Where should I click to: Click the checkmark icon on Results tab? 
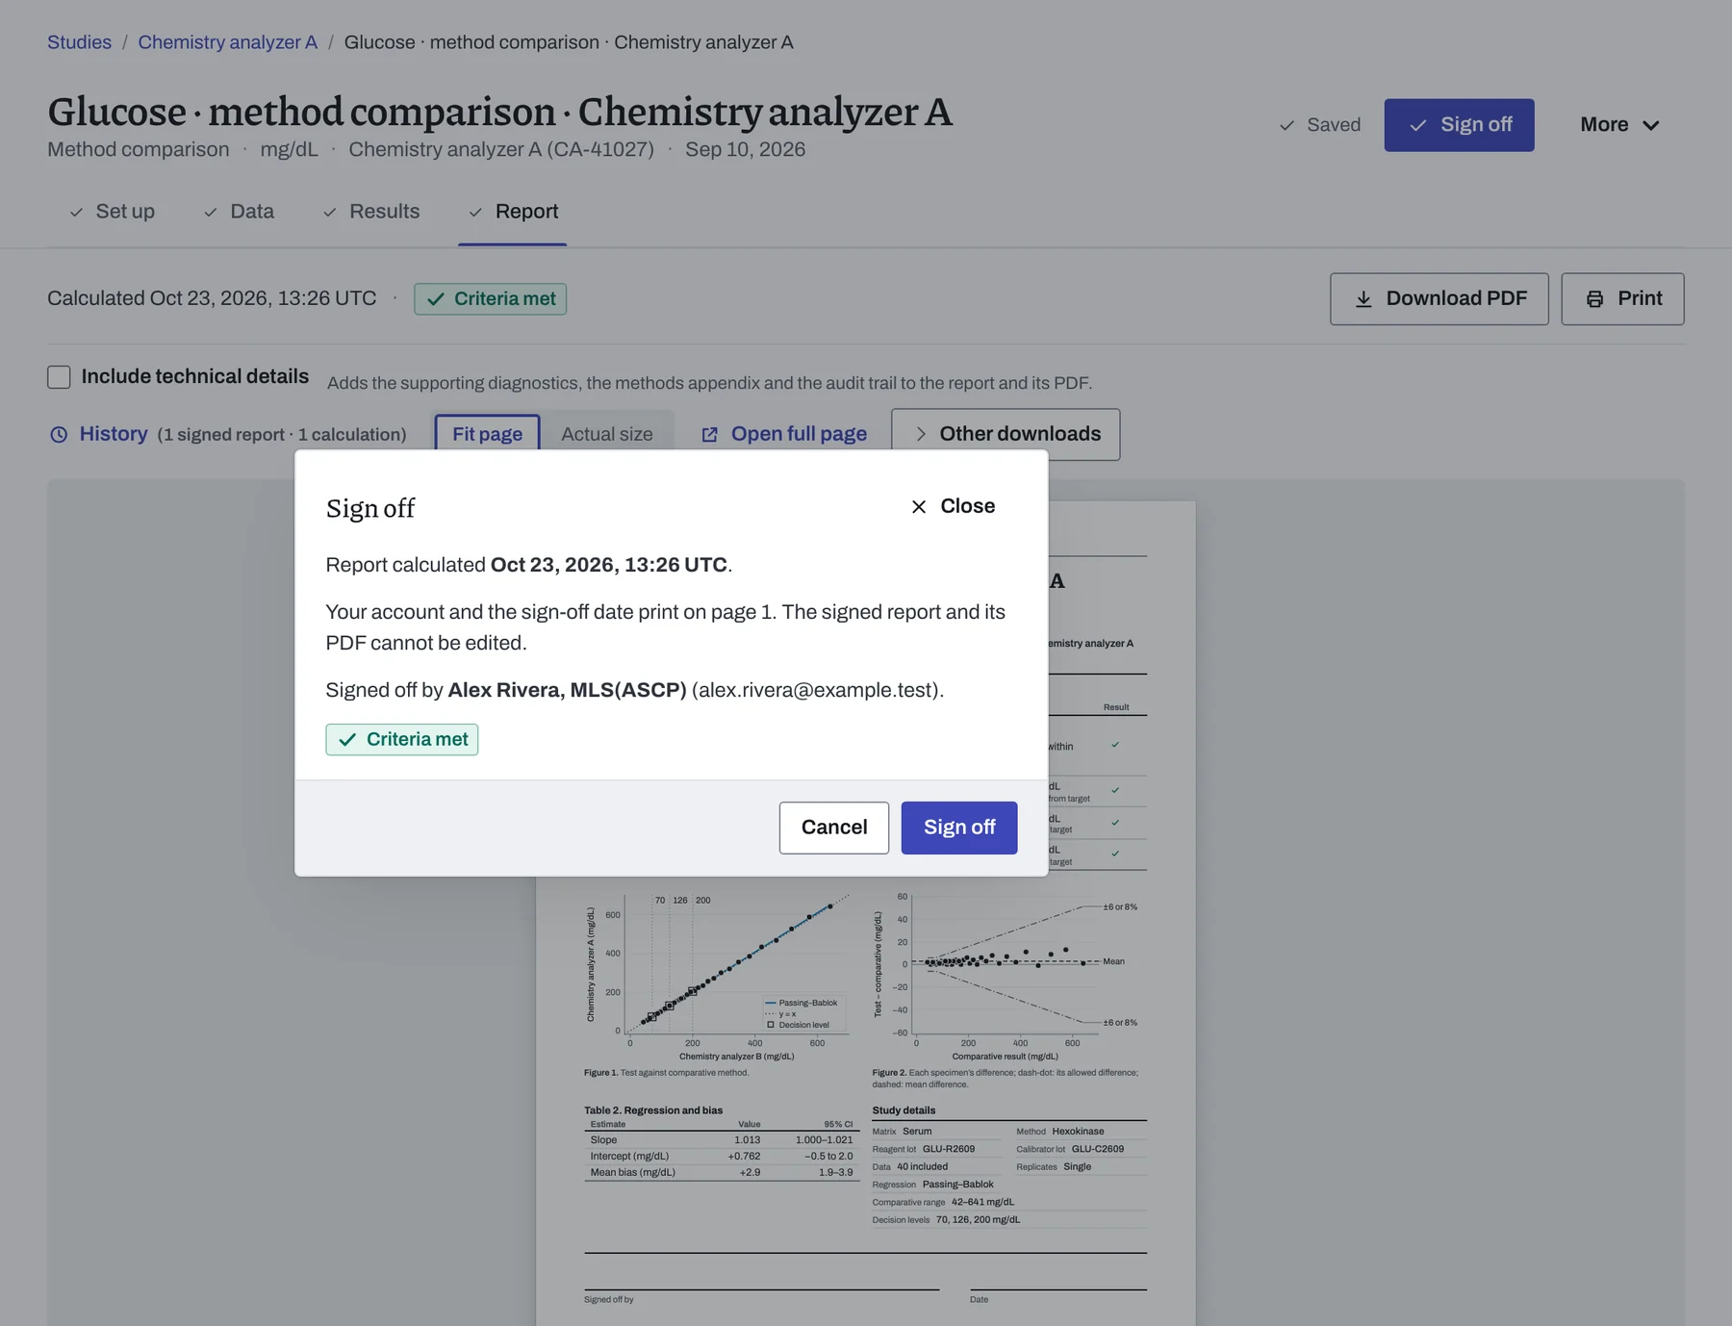pyautogui.click(x=330, y=213)
